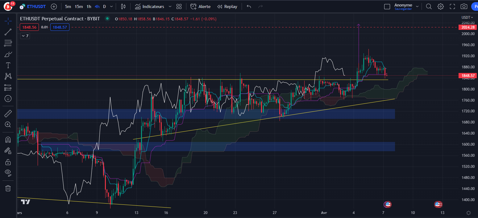The height and width of the screenshot is (218, 478).
Task: Activate the magnet snap mode
Action: click(8, 139)
